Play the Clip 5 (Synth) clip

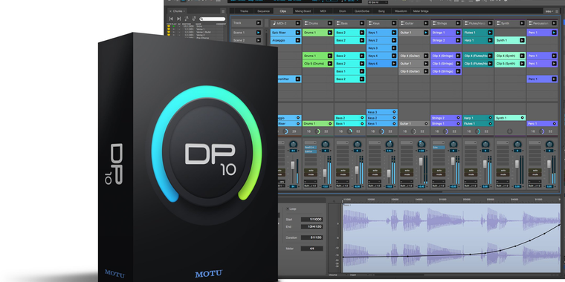522,64
